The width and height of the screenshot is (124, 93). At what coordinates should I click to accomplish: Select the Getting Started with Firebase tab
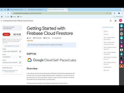click(58, 10)
